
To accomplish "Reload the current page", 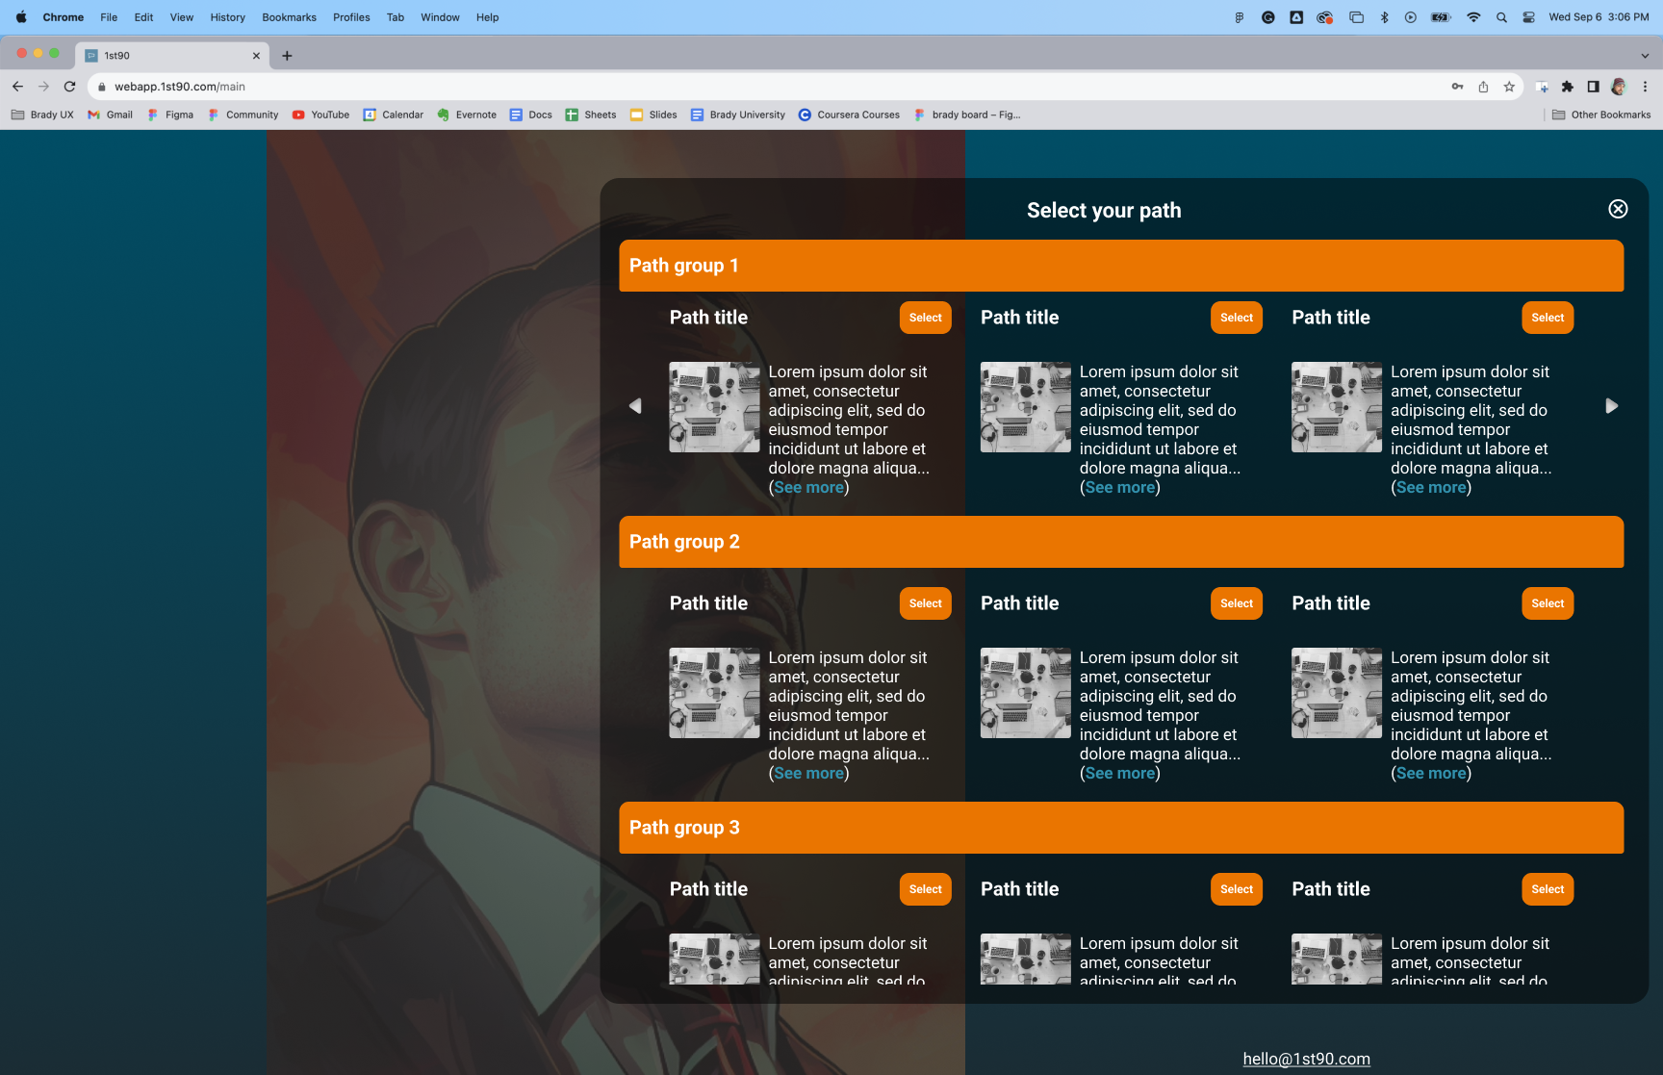I will [x=69, y=87].
